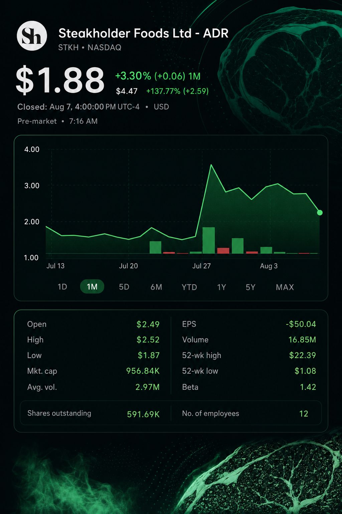Select the 1D time range tab

(x=62, y=287)
